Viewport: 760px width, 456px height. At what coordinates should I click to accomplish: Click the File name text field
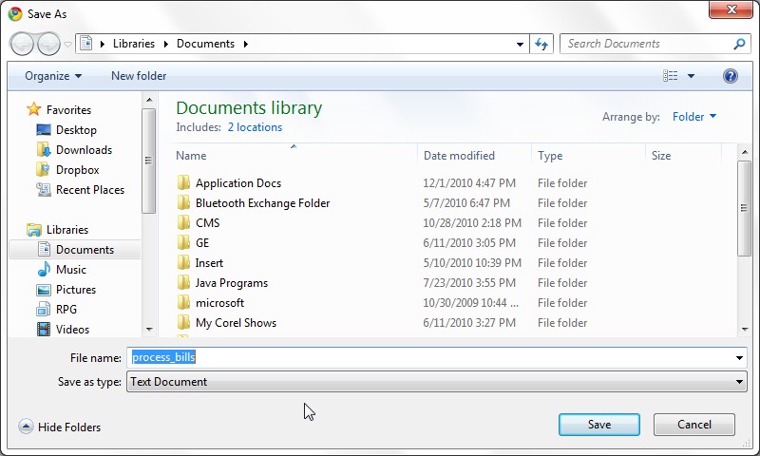(436, 357)
